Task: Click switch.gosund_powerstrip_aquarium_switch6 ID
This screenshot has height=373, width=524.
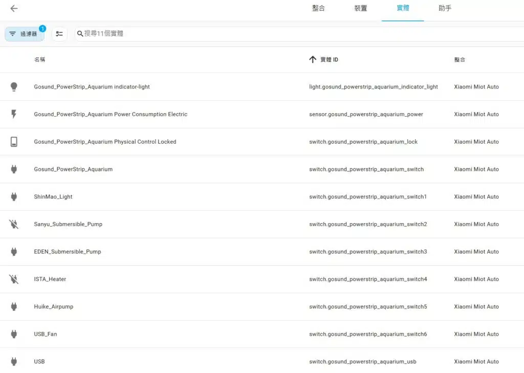Action: (368, 334)
